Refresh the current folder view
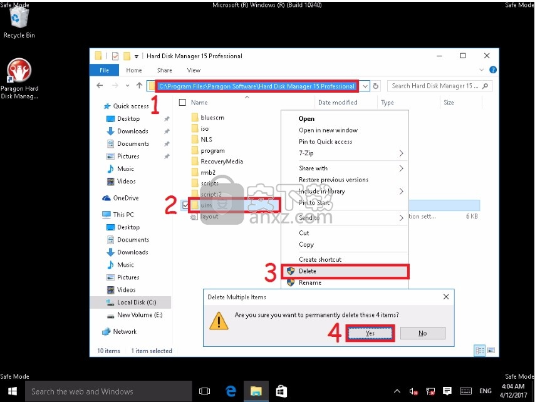The width and height of the screenshot is (535, 402). coord(376,86)
